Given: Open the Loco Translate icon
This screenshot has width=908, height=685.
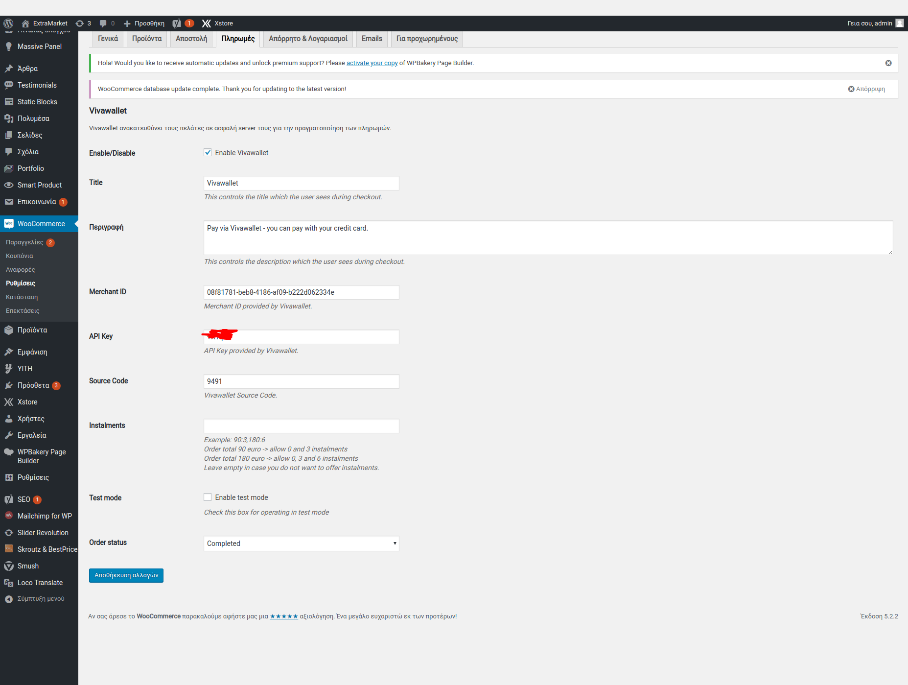Looking at the screenshot, I should click(x=9, y=583).
